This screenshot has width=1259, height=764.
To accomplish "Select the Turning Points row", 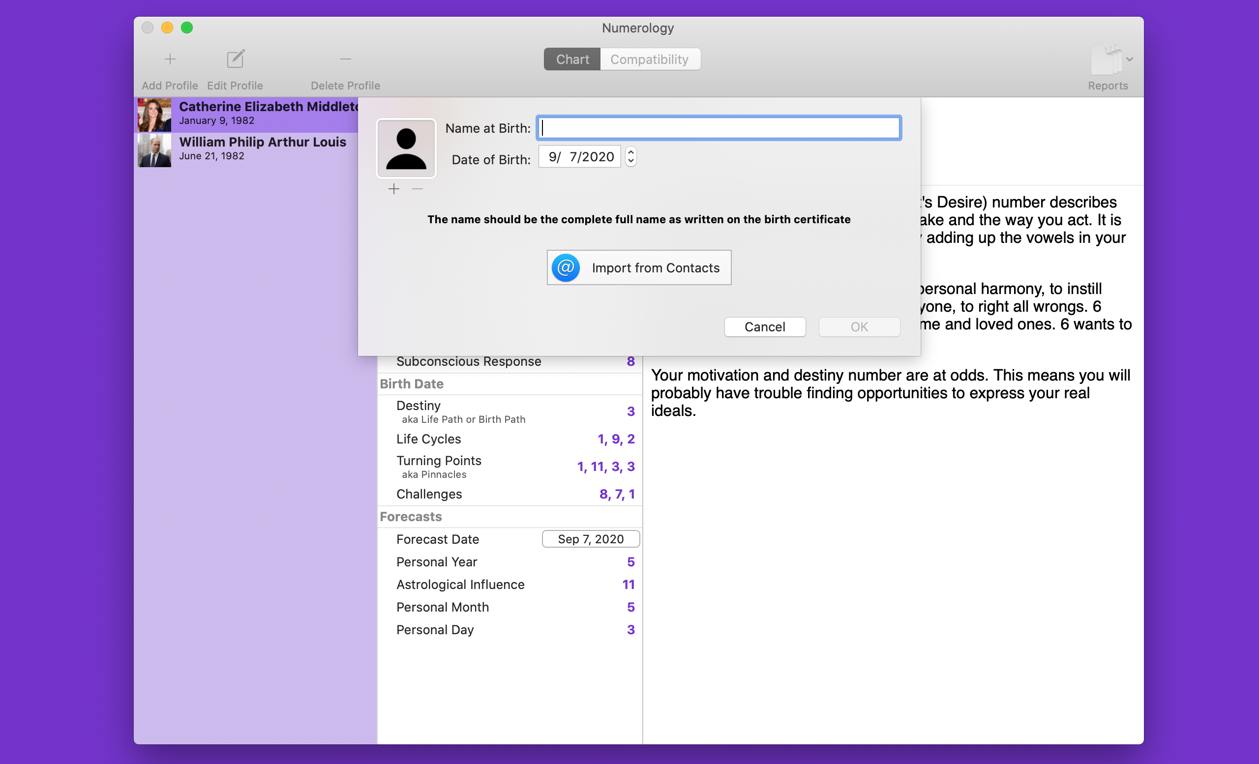I will point(510,467).
